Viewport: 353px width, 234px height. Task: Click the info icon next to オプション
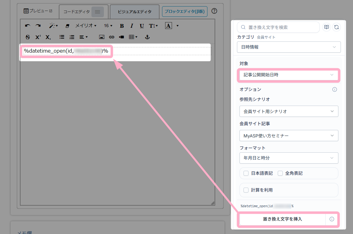(x=335, y=89)
